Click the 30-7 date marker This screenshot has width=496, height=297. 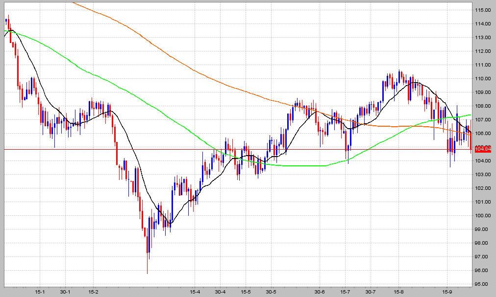click(371, 292)
